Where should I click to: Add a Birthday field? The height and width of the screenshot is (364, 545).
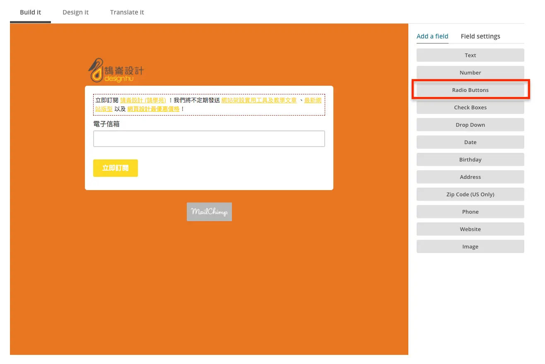pyautogui.click(x=470, y=159)
